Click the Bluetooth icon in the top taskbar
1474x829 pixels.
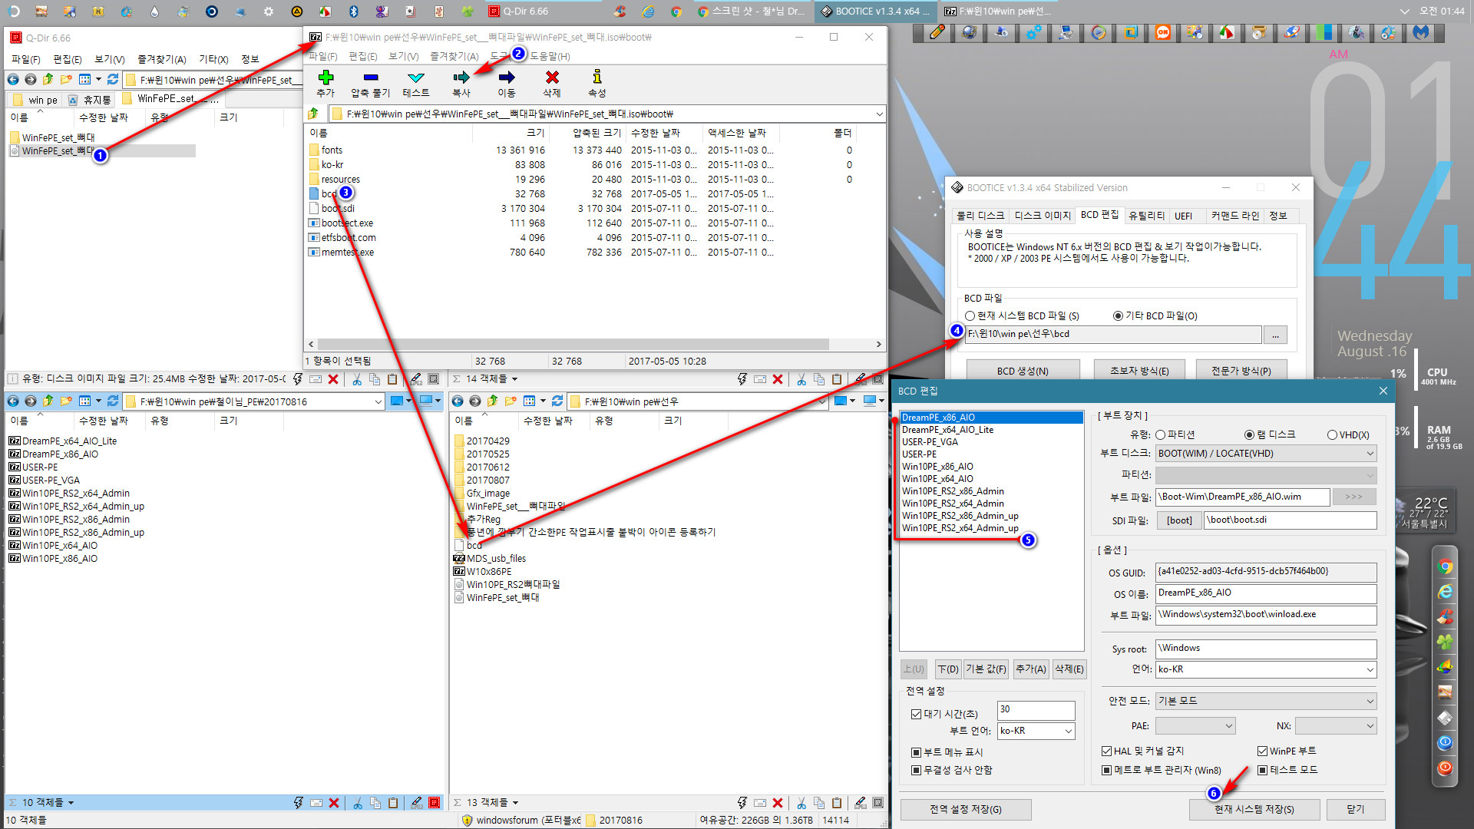click(x=354, y=12)
